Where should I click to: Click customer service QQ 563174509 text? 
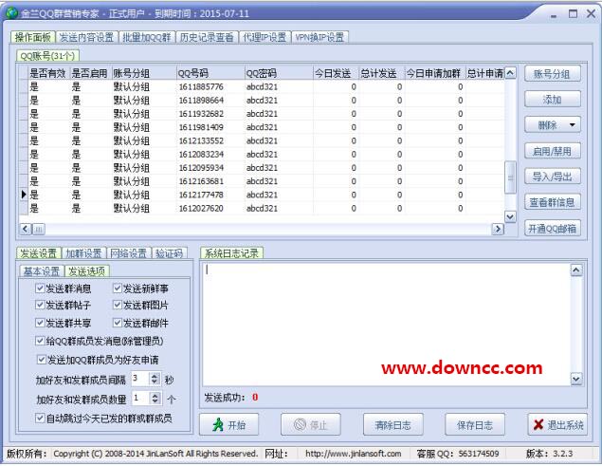[479, 454]
